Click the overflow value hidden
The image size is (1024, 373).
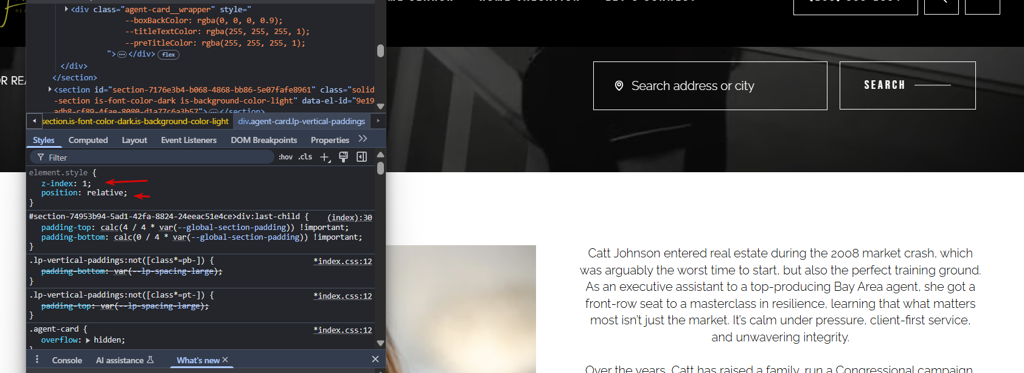[107, 340]
